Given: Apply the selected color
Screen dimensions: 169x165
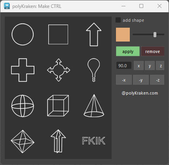Looking at the screenshot, I should pyautogui.click(x=128, y=51).
